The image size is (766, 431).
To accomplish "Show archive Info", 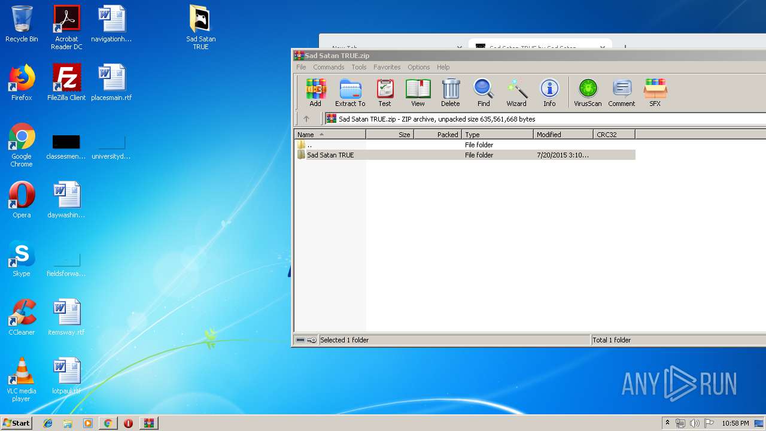I will click(549, 93).
